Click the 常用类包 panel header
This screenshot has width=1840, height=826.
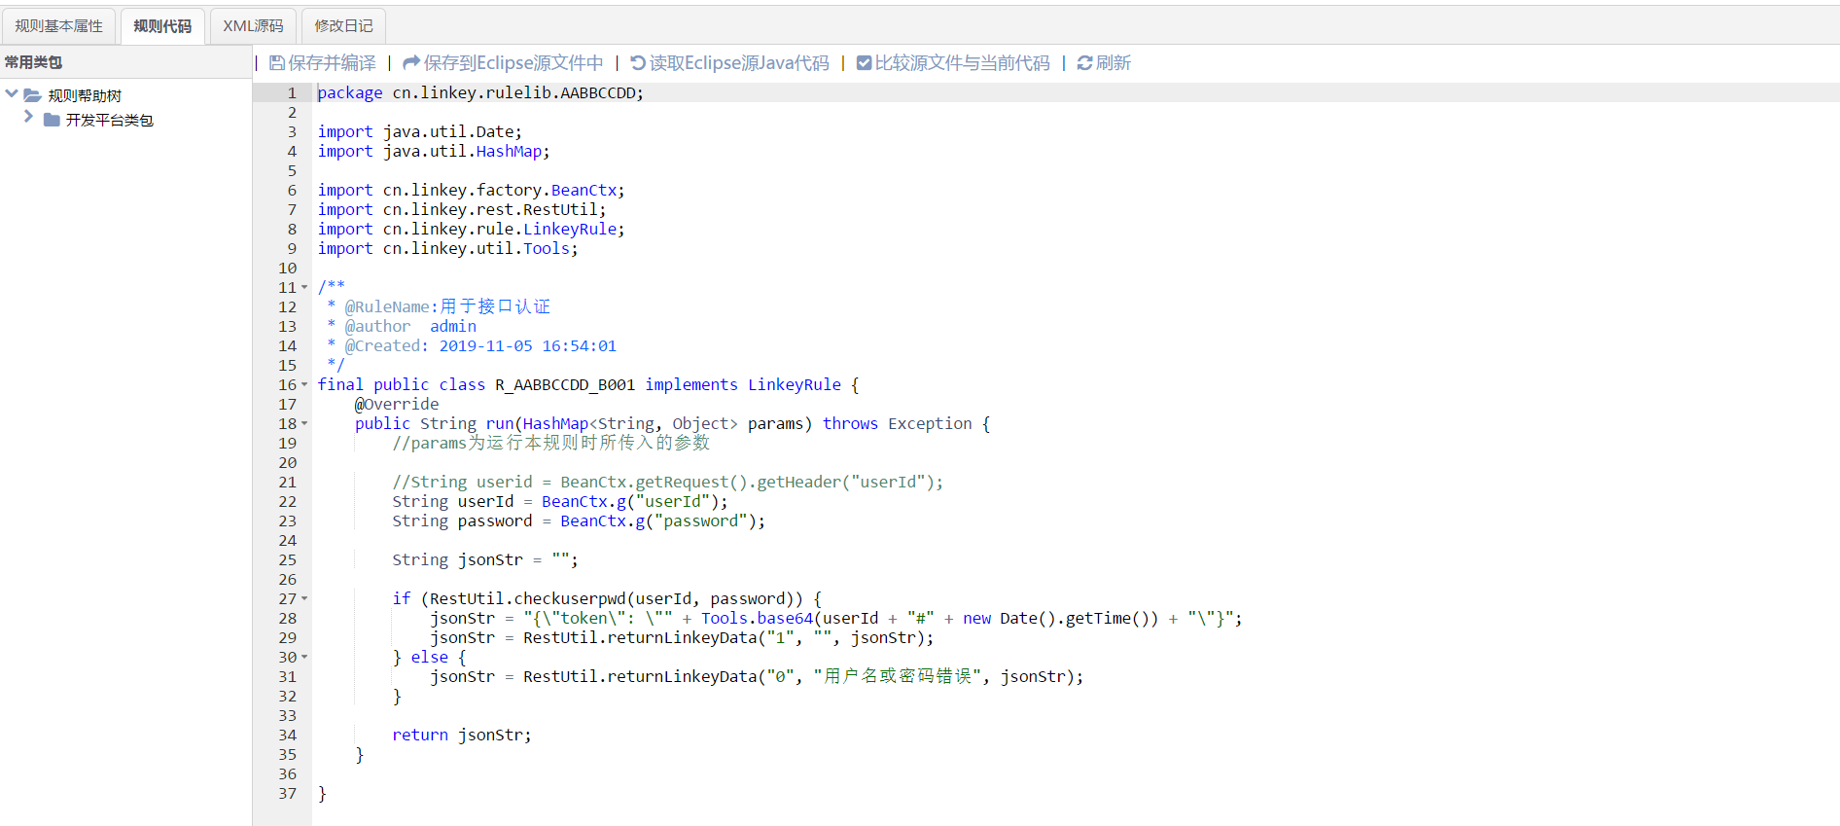[x=125, y=62]
